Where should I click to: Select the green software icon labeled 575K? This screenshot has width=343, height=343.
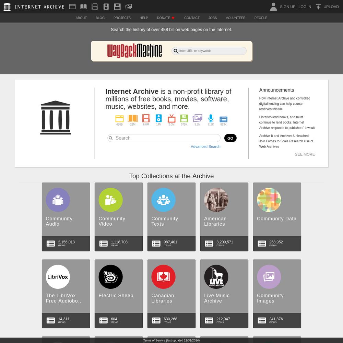(x=184, y=118)
